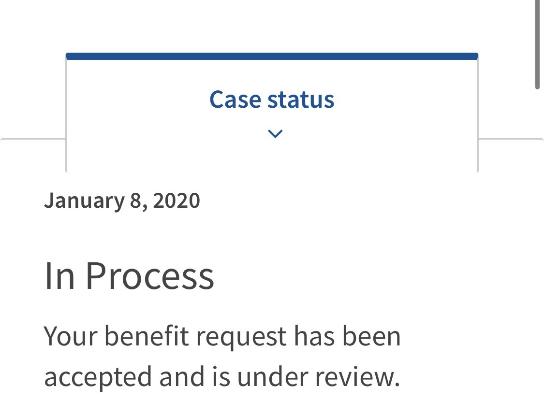Click the word "Your" starting the description
544x415 pixels.
pos(71,336)
